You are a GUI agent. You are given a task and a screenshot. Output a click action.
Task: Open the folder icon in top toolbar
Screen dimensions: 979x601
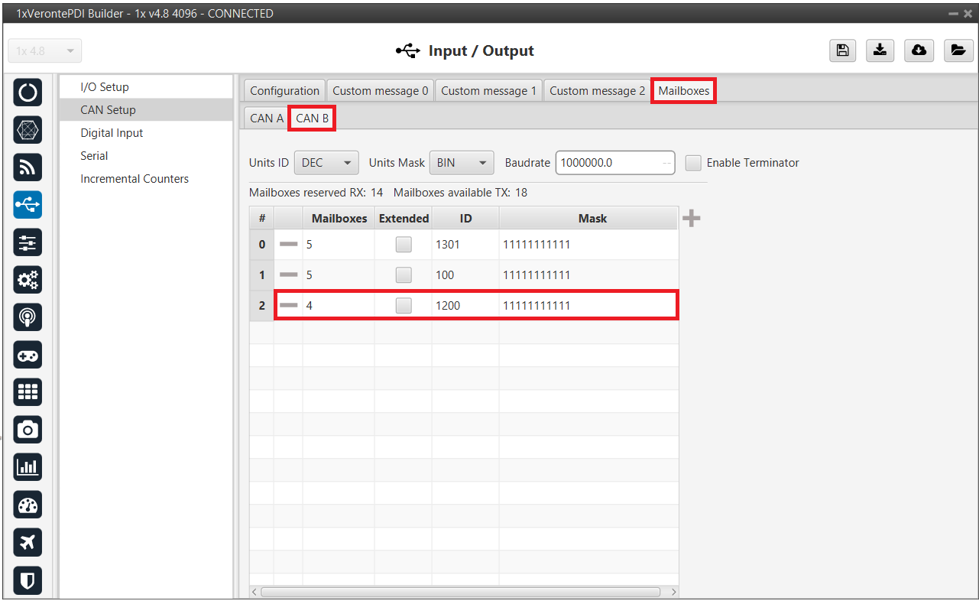click(957, 50)
